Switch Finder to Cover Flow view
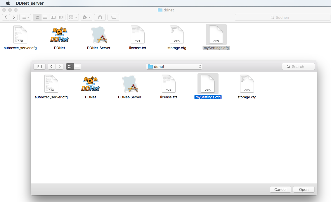Image resolution: width=331 pixels, height=202 pixels. (61, 17)
